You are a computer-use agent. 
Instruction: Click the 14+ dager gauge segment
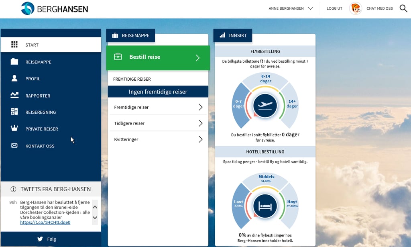[x=292, y=105]
